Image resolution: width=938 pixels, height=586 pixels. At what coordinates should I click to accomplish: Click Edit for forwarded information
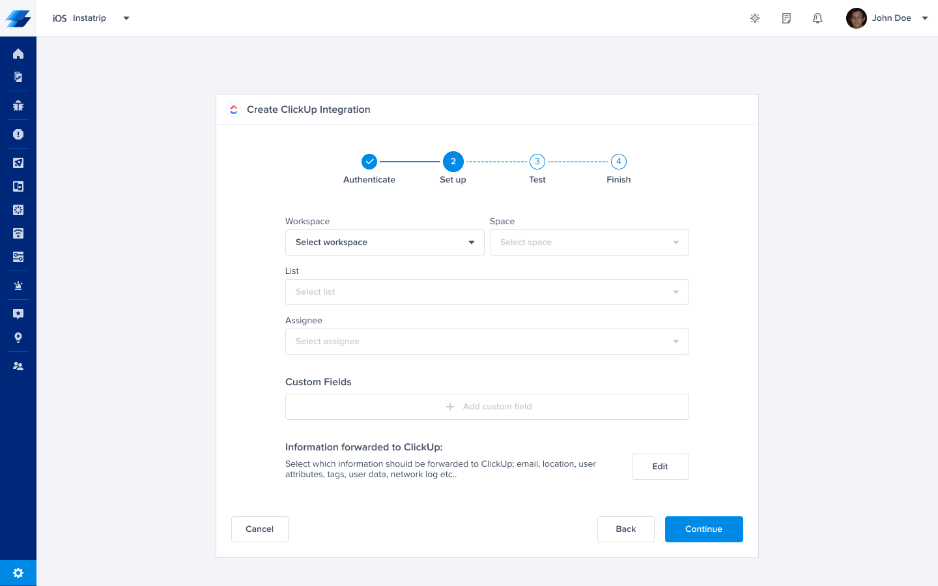click(x=661, y=467)
